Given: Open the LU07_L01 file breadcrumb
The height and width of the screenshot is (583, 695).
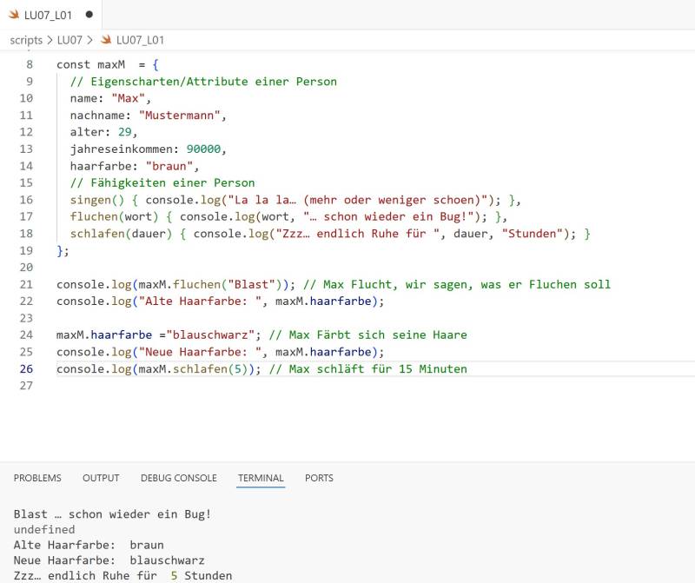Looking at the screenshot, I should [x=140, y=40].
